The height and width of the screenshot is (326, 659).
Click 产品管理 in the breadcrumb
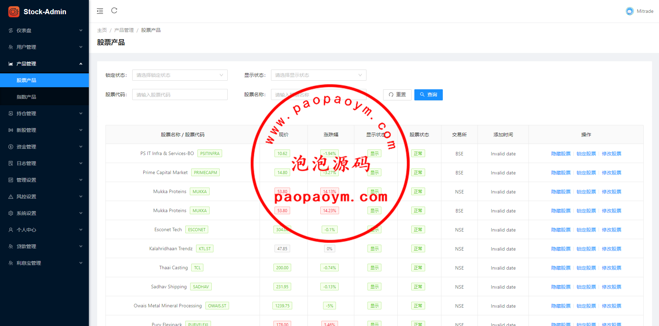pyautogui.click(x=124, y=30)
